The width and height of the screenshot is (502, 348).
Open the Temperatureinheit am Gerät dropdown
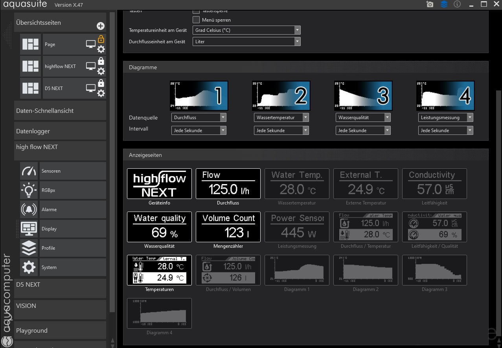click(246, 30)
